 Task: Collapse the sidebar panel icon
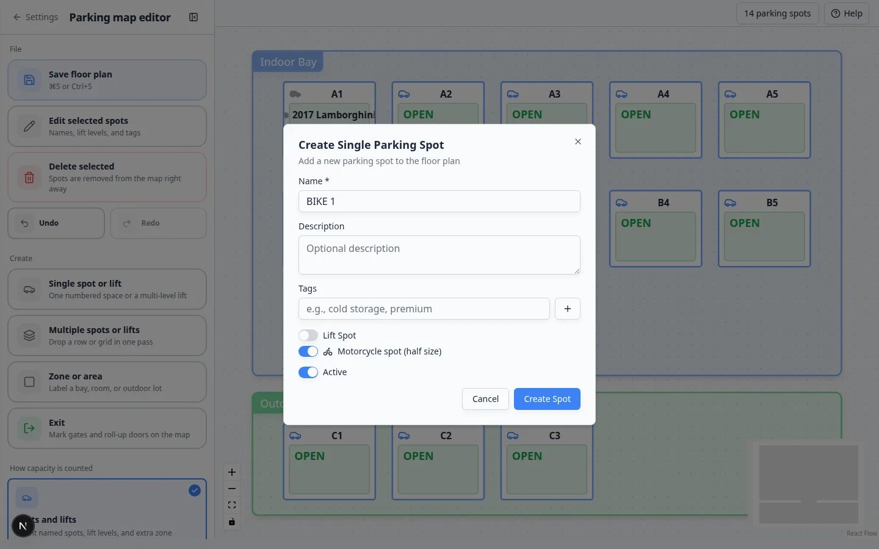coord(194,17)
